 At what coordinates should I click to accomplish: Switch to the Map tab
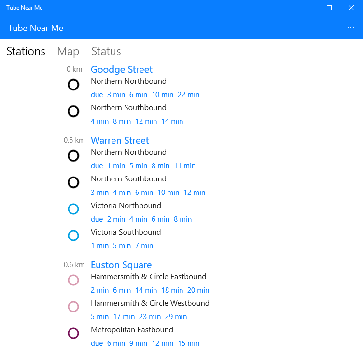[68, 51]
